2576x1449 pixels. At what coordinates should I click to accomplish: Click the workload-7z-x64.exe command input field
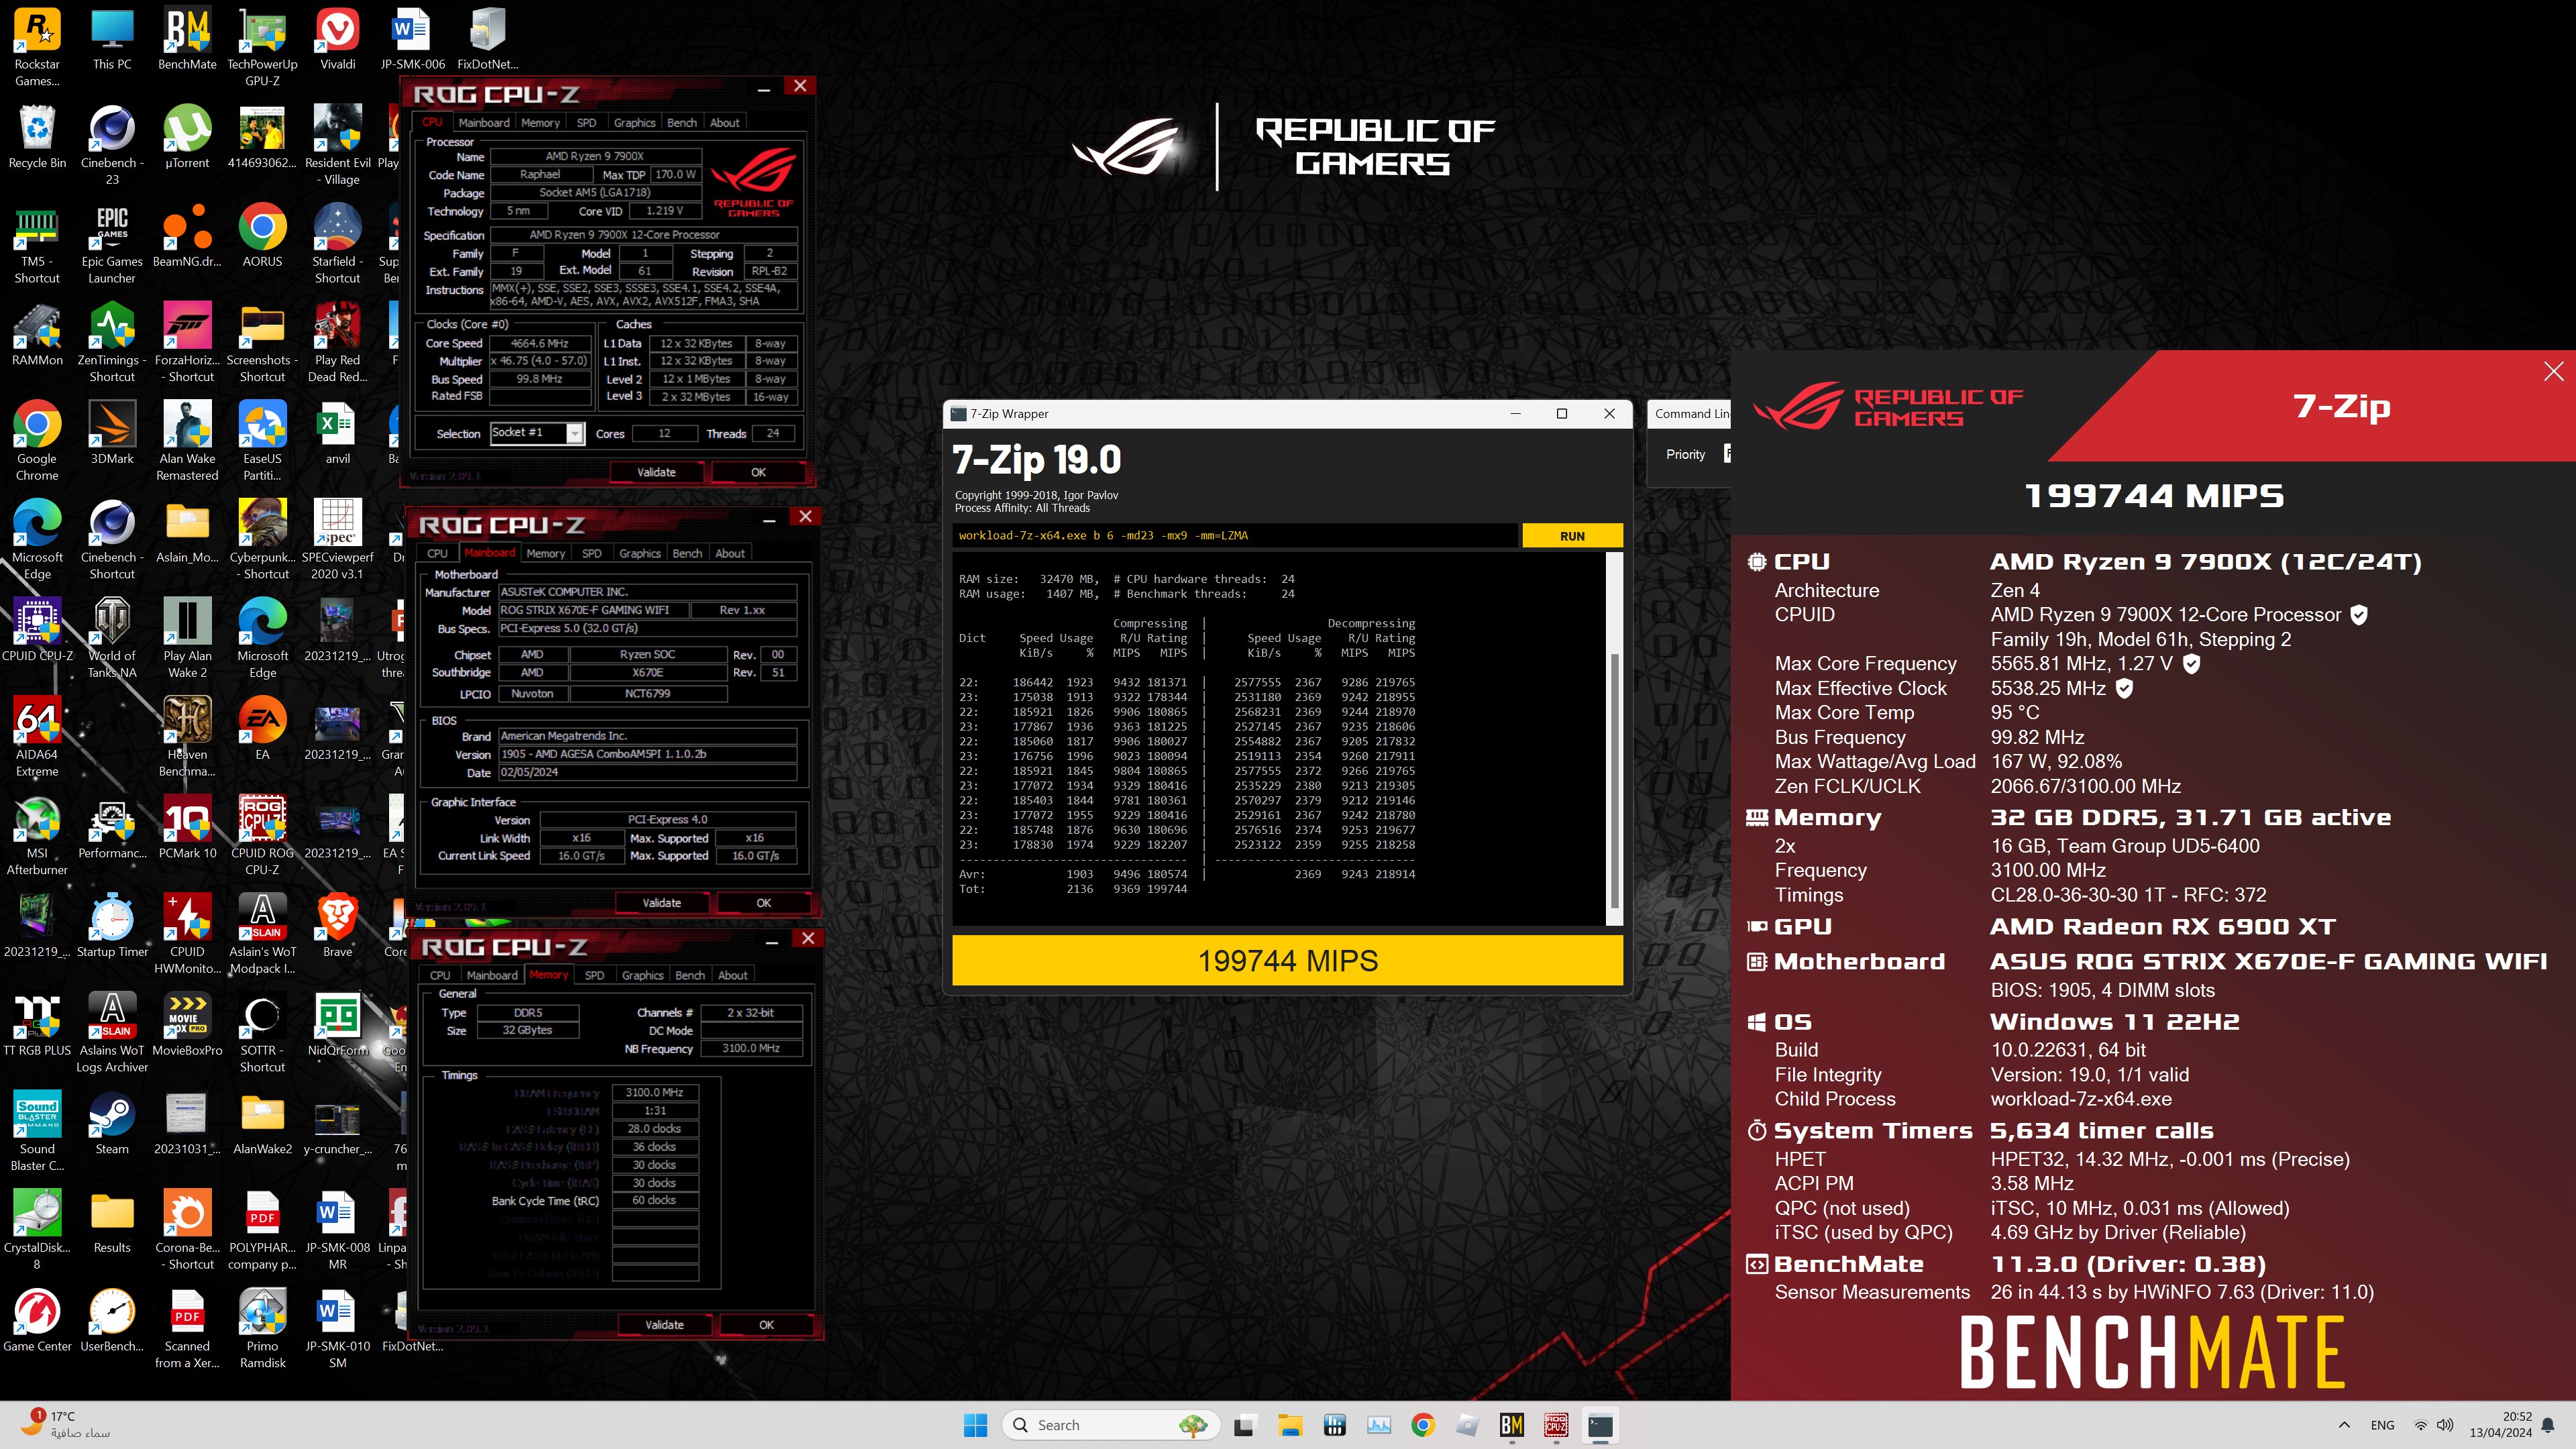coord(1235,536)
